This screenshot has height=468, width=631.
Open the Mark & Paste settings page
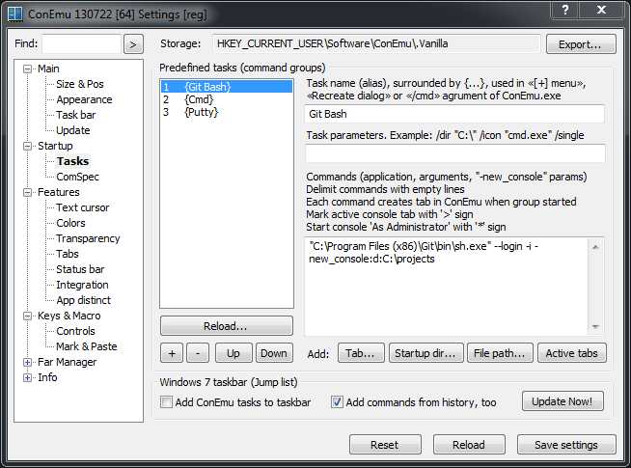[87, 346]
